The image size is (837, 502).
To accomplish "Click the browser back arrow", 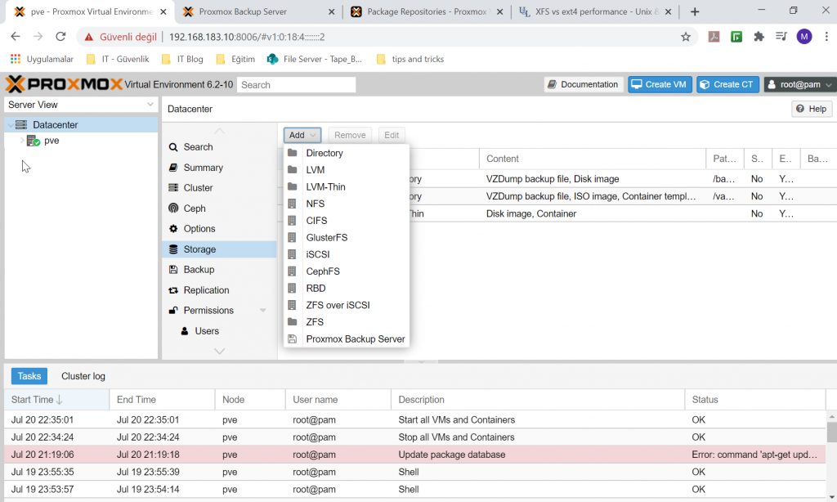I will pos(16,36).
